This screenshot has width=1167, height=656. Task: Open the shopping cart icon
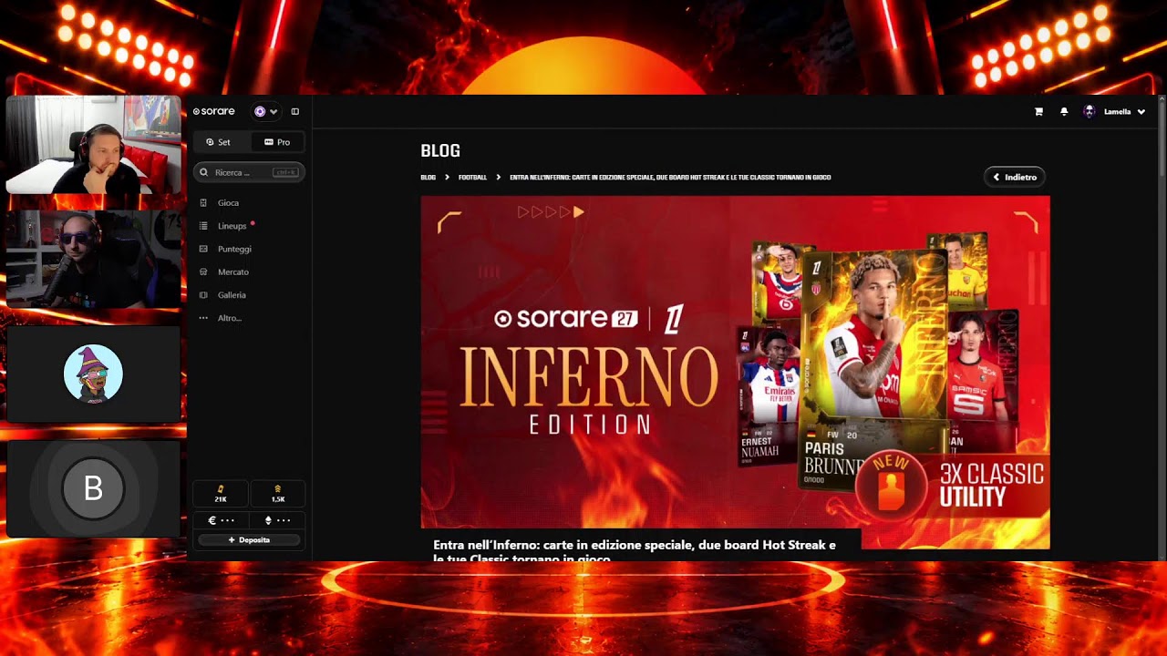coord(1038,111)
